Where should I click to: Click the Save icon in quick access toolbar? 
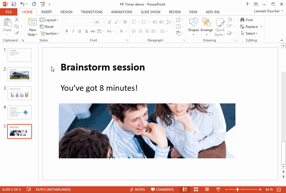point(14,4)
